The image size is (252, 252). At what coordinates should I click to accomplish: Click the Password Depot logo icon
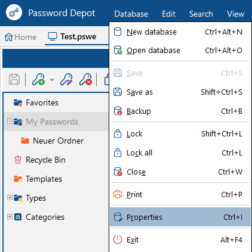pos(14,12)
